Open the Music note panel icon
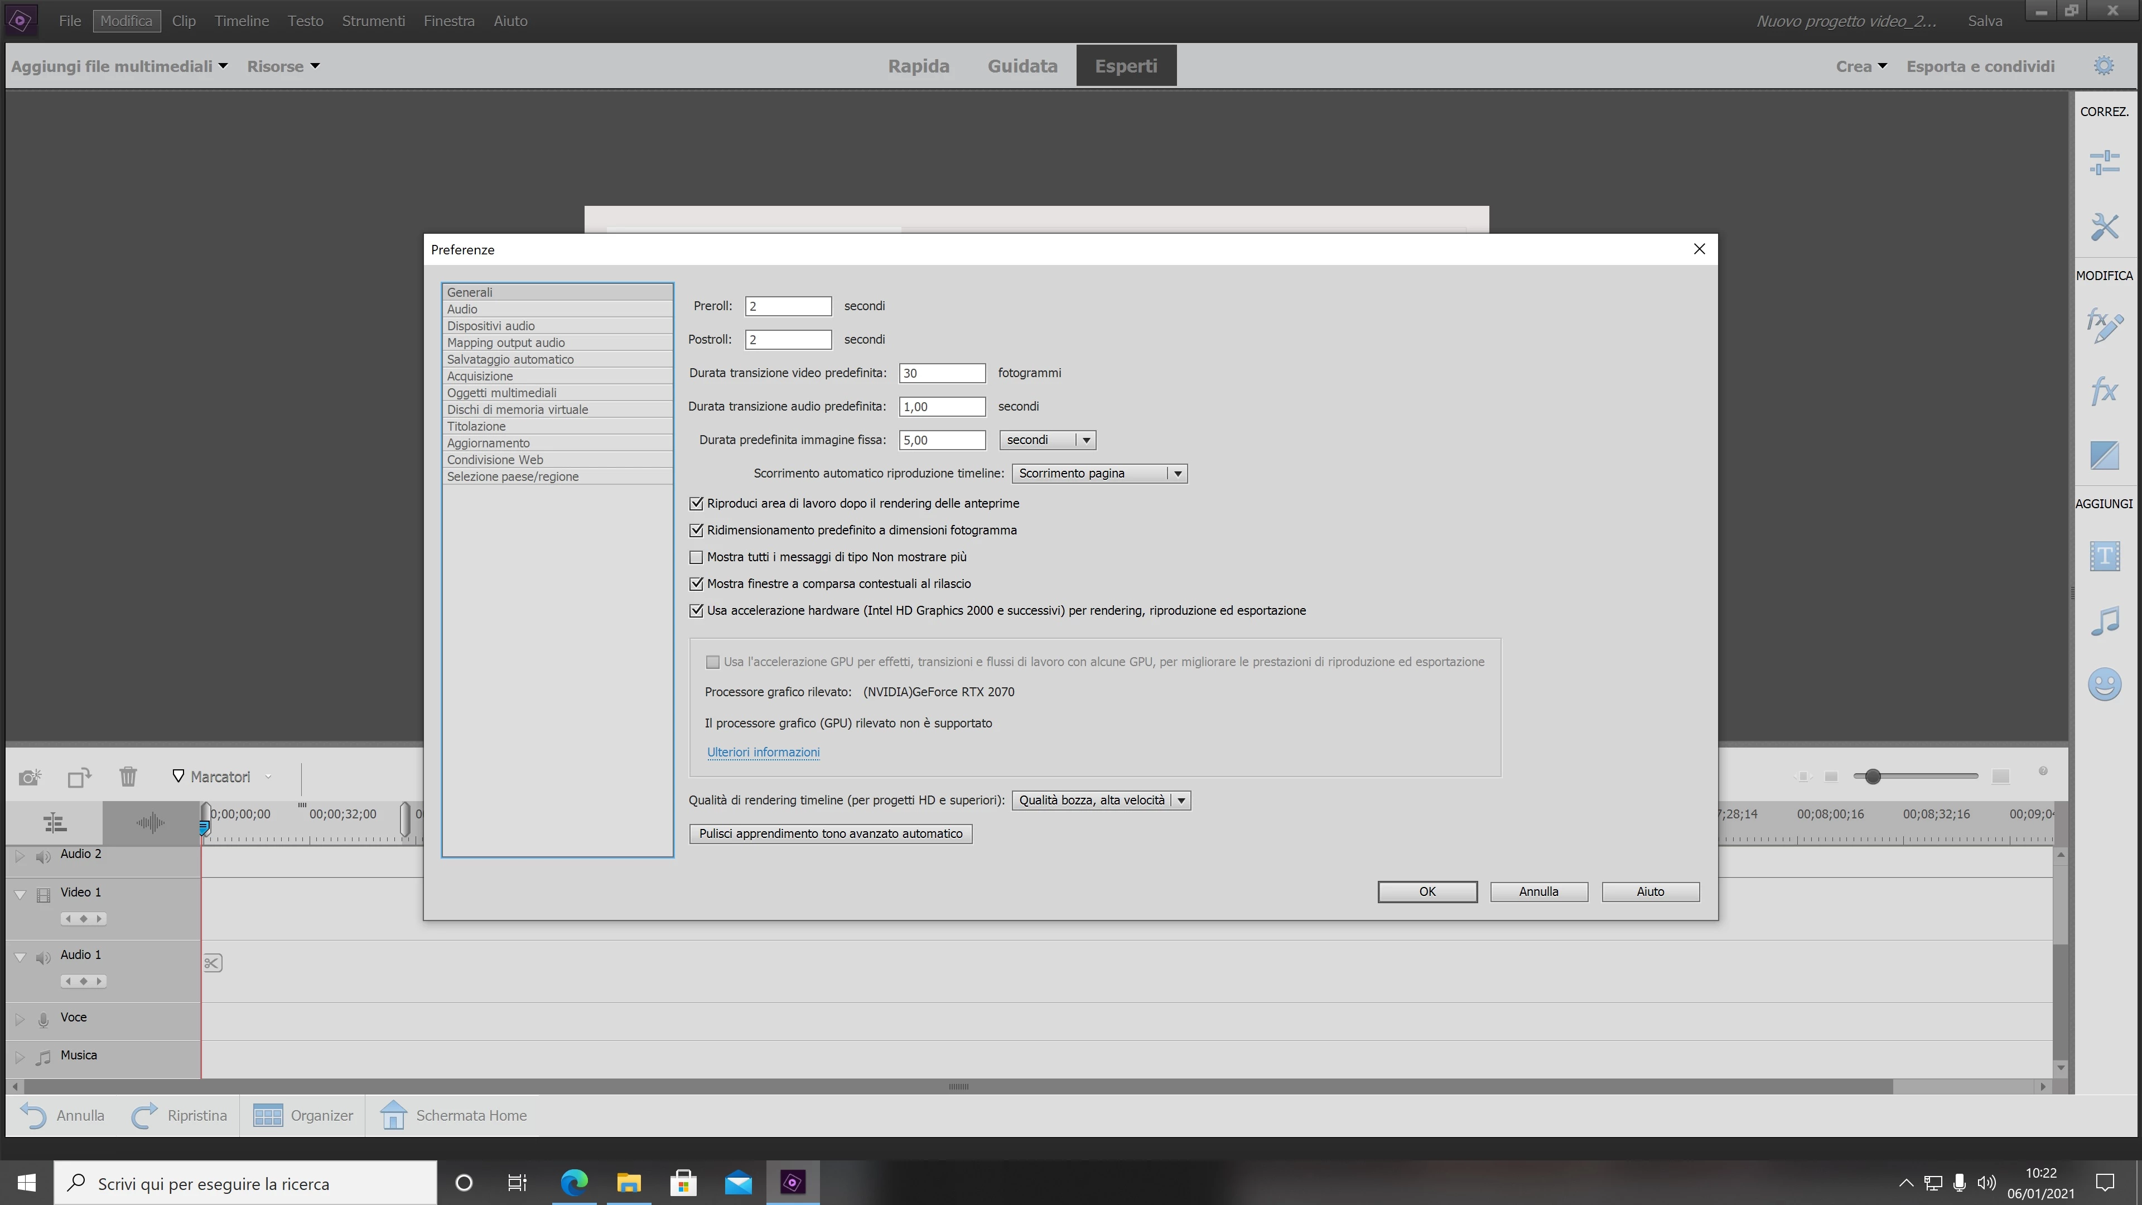The image size is (2142, 1205). click(x=2104, y=620)
